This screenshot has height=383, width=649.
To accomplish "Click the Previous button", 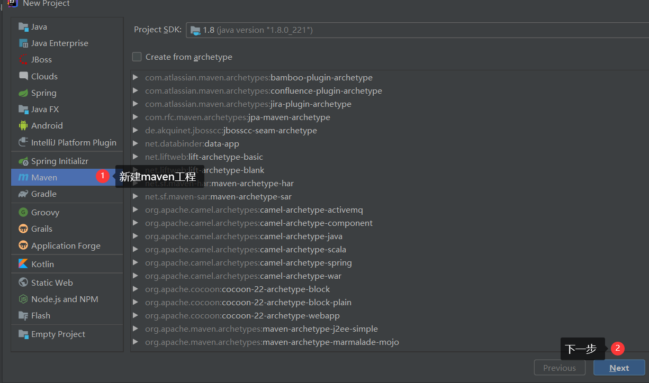I will (560, 368).
